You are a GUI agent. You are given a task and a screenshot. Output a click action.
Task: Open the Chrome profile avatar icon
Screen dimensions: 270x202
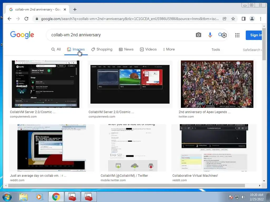coord(252,19)
